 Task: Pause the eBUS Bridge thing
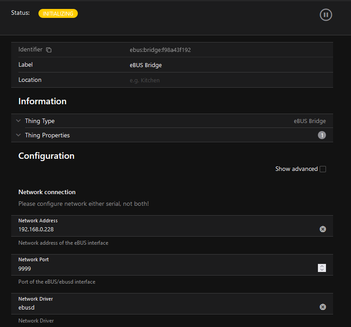point(326,15)
